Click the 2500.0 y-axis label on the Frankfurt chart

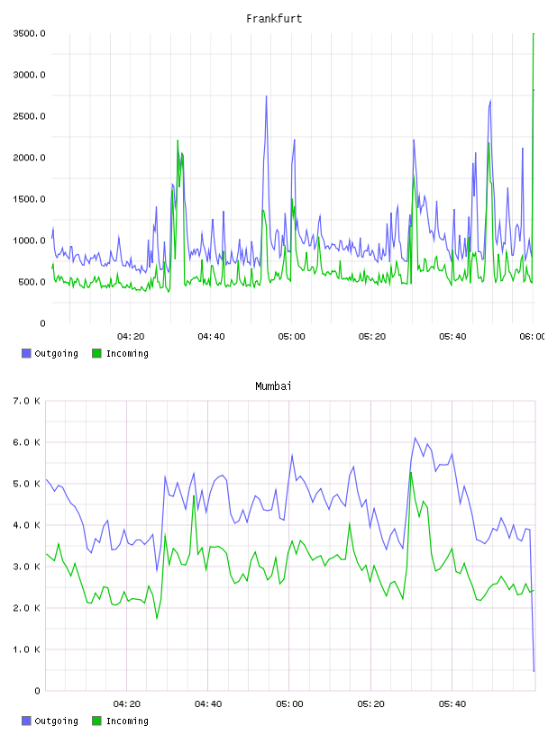pos(29,116)
